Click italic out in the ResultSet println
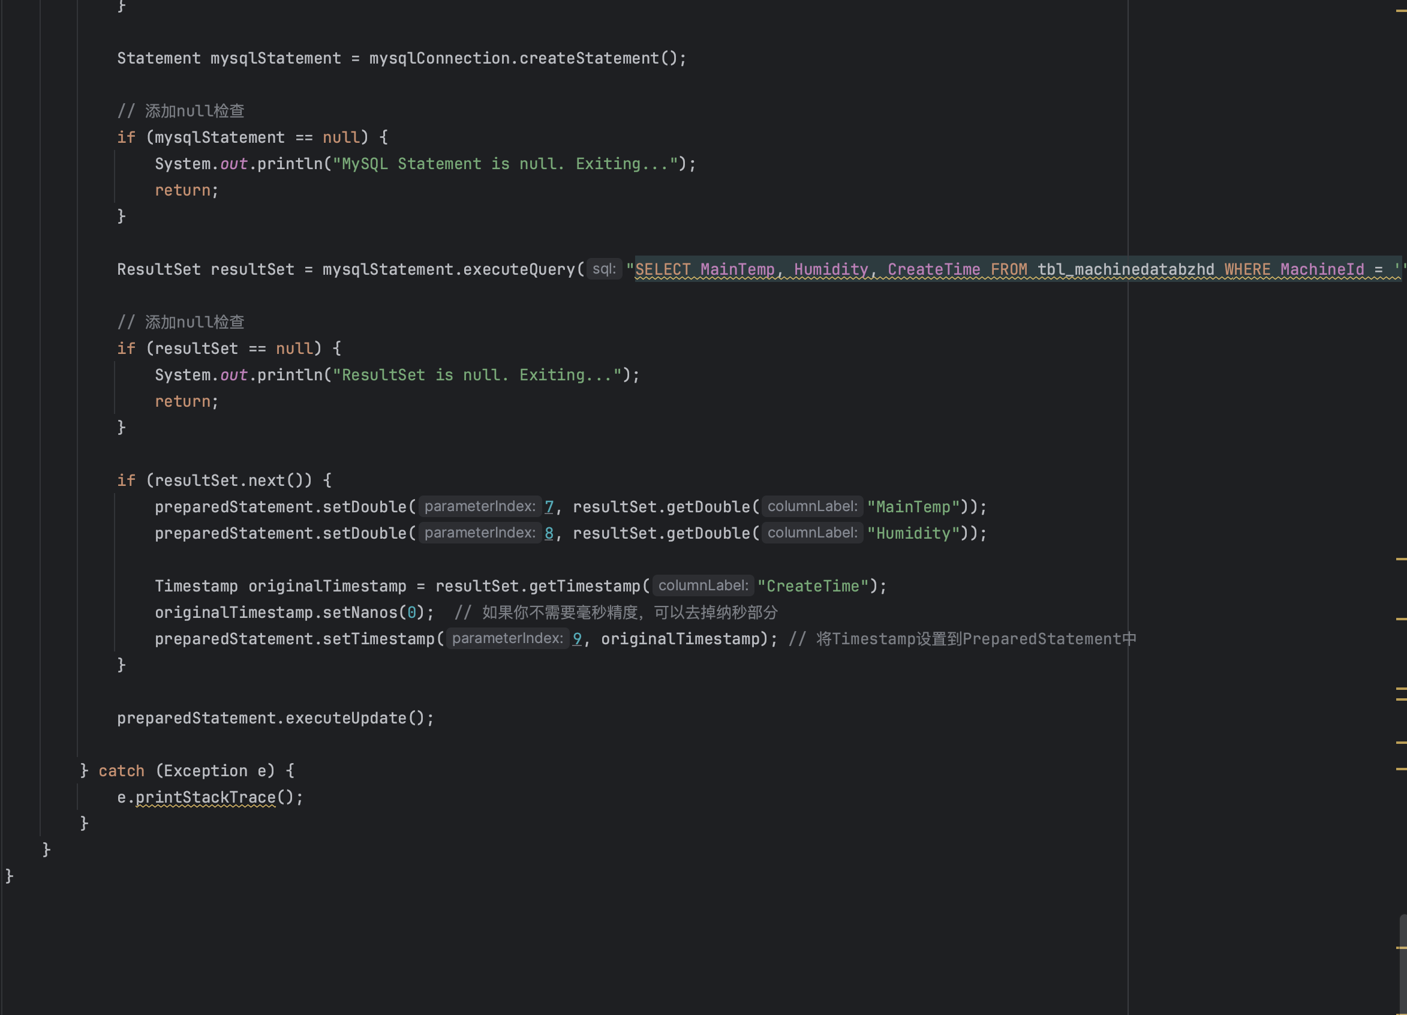1407x1015 pixels. pos(233,375)
